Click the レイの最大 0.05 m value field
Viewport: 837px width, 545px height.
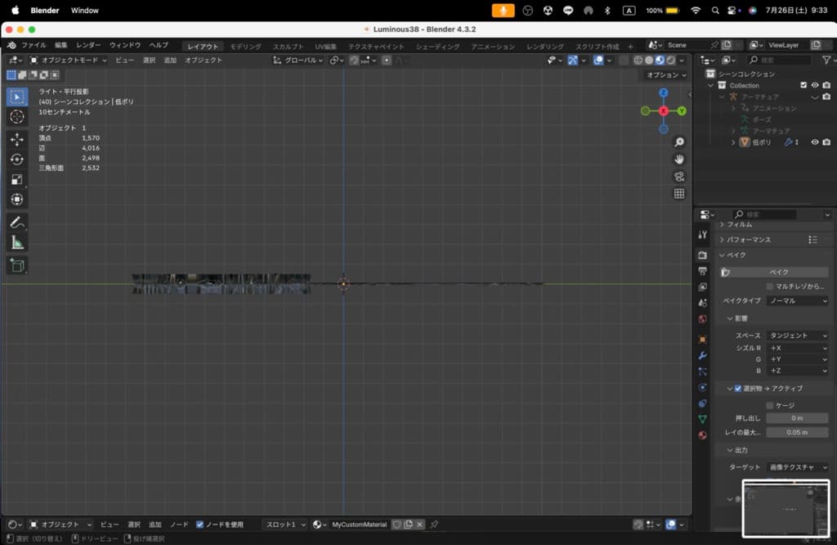(x=797, y=432)
